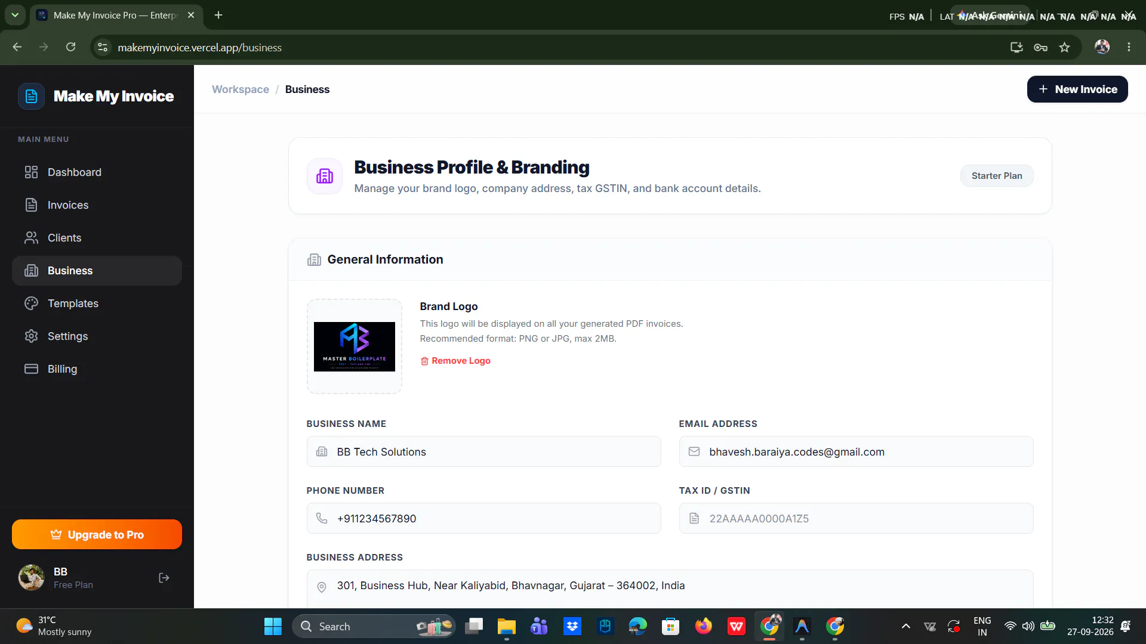Go to Invoices in sidebar

click(x=97, y=205)
